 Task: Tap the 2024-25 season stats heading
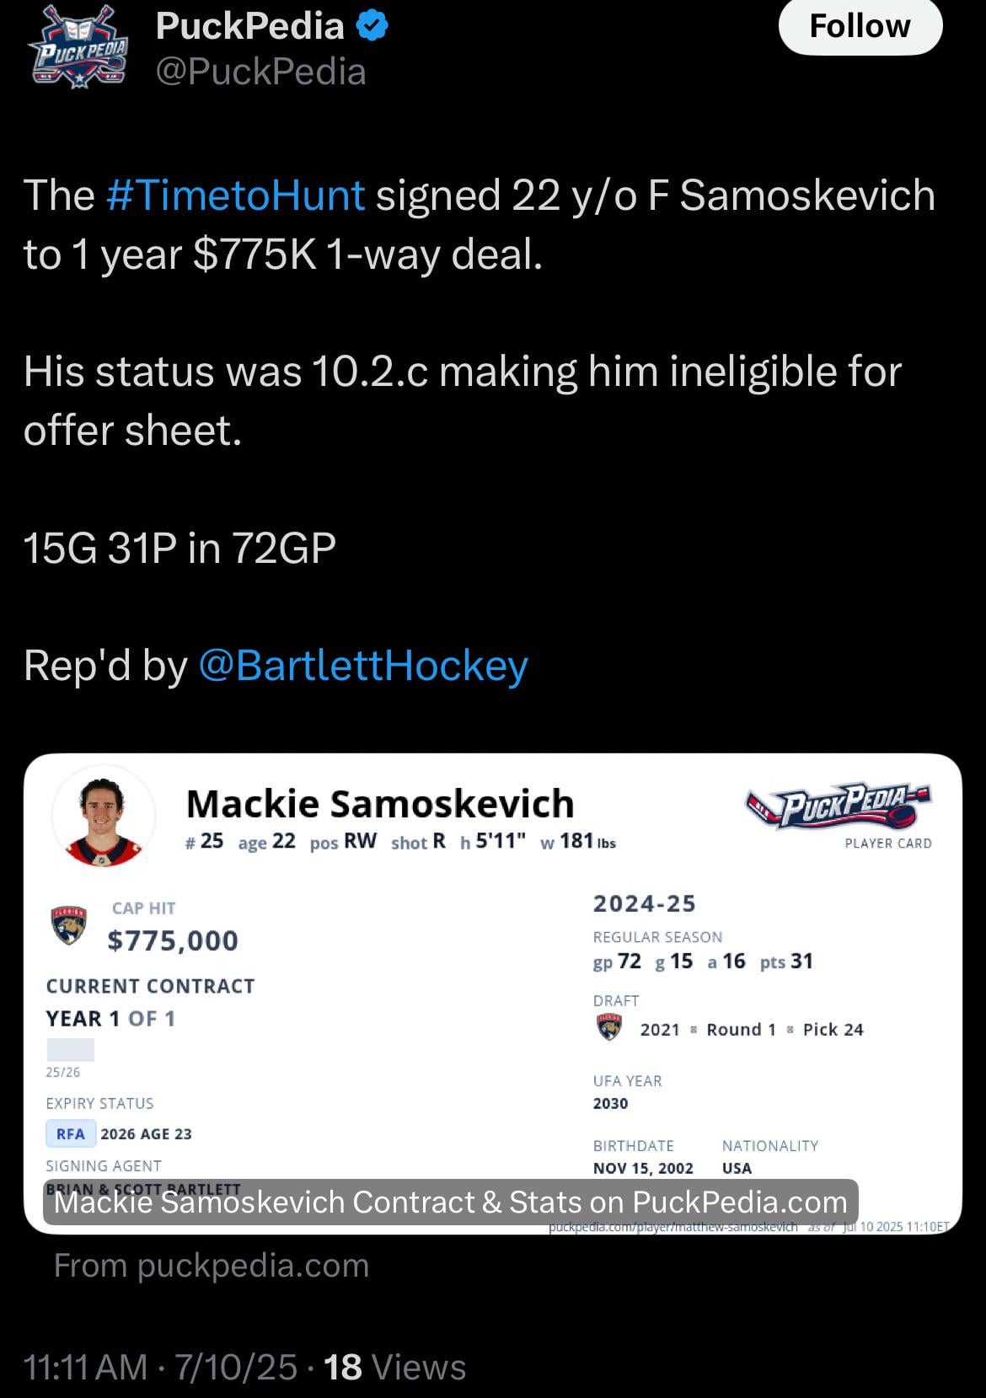645,904
